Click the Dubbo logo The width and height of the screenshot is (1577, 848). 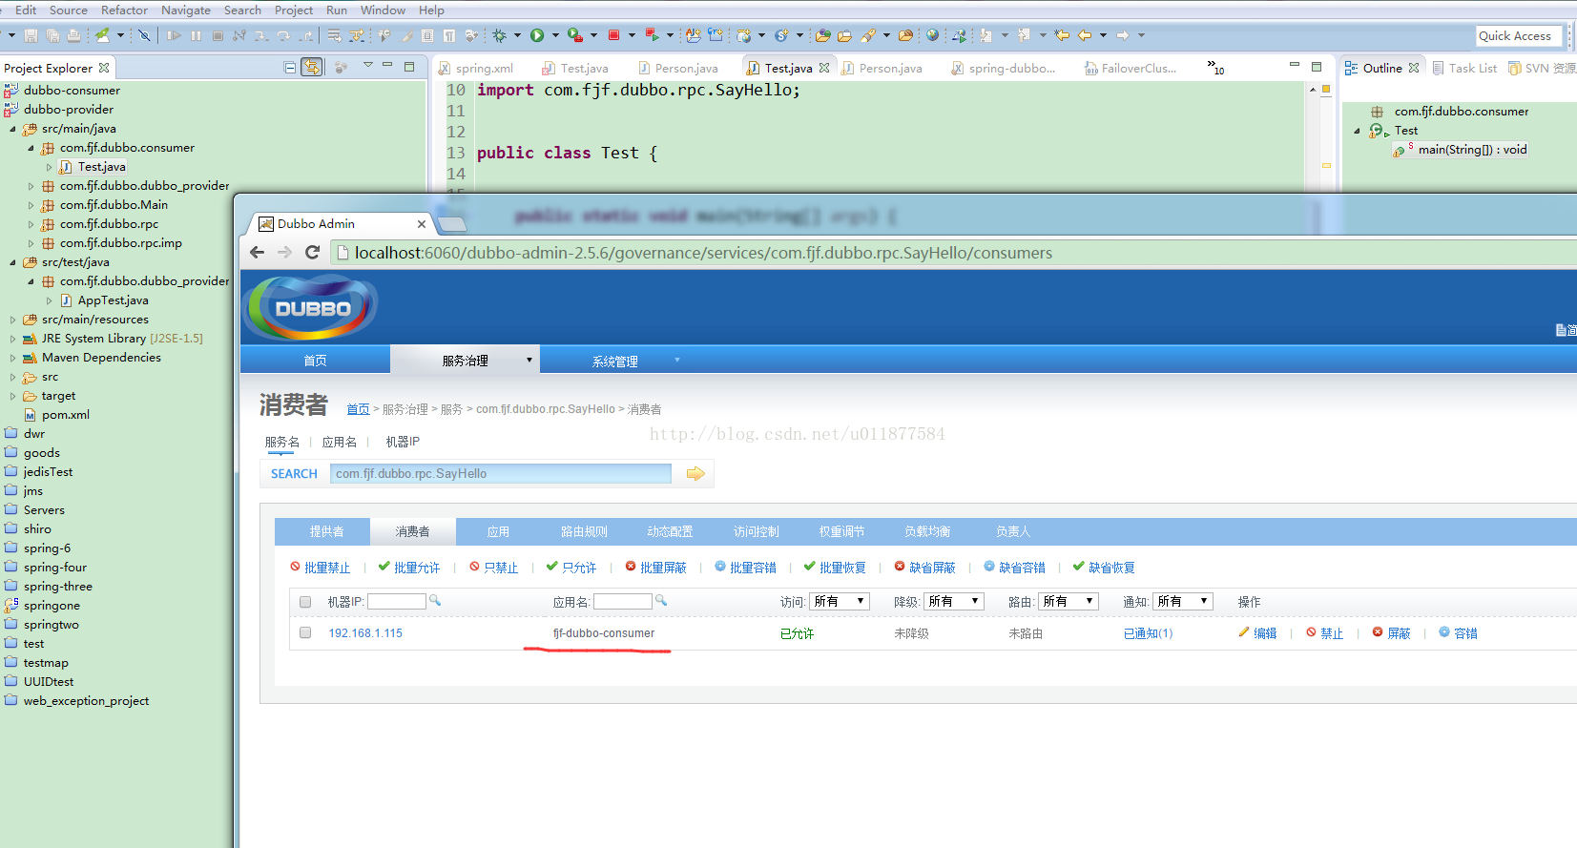click(311, 307)
